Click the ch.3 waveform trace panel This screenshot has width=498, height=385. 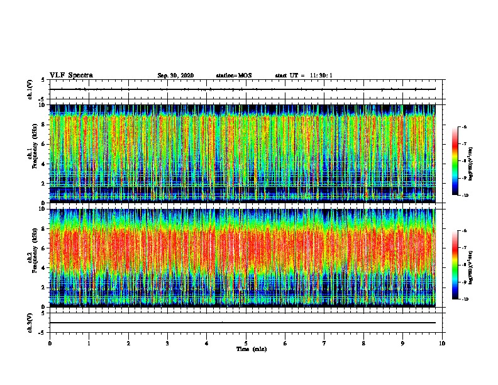[x=246, y=323]
